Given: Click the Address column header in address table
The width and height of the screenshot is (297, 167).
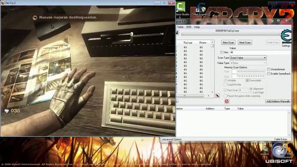Looking at the screenshot, I should [210, 109].
